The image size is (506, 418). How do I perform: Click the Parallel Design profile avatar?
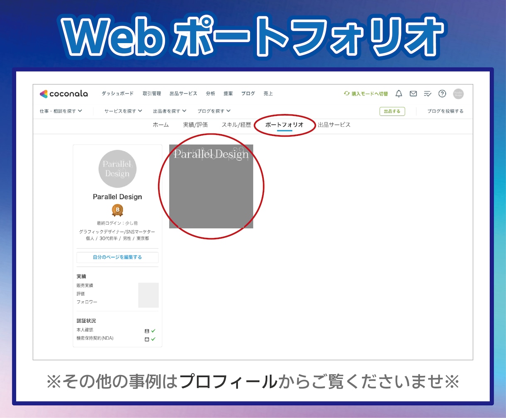117,169
